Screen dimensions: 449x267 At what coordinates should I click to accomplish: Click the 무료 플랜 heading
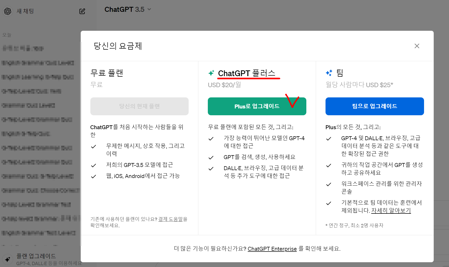107,73
